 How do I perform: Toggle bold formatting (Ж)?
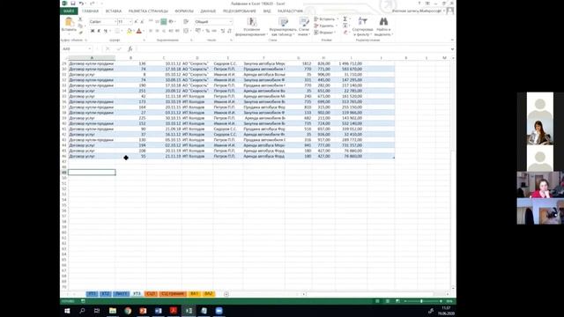(x=93, y=32)
